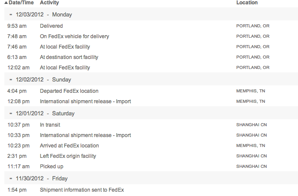Click the 7:46 am At local FedEx facility row
Screen dimensions: 298x196
pos(65,47)
